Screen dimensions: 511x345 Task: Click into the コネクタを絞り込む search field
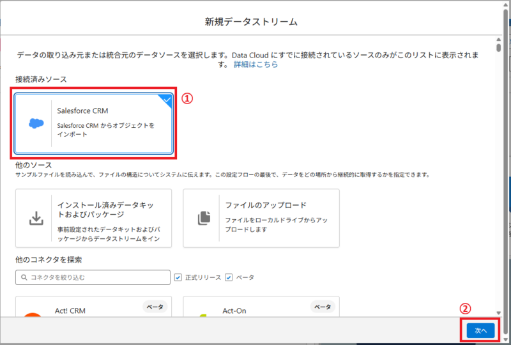point(96,277)
